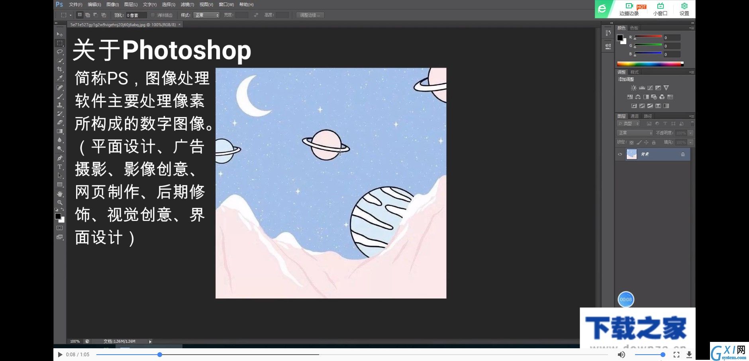Toggle lock all in Layers panel
This screenshot has height=361, width=749.
point(654,142)
